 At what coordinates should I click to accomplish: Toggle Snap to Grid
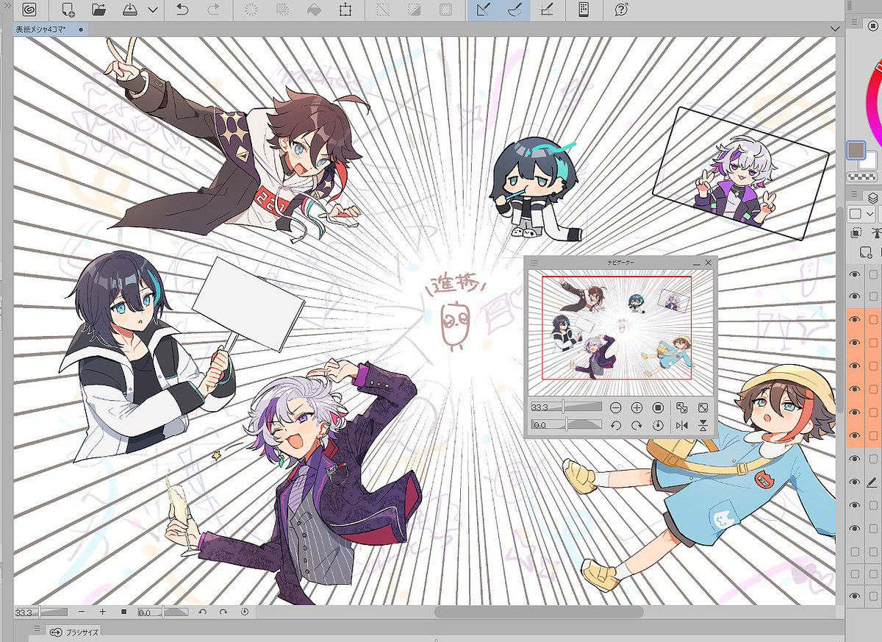546,10
